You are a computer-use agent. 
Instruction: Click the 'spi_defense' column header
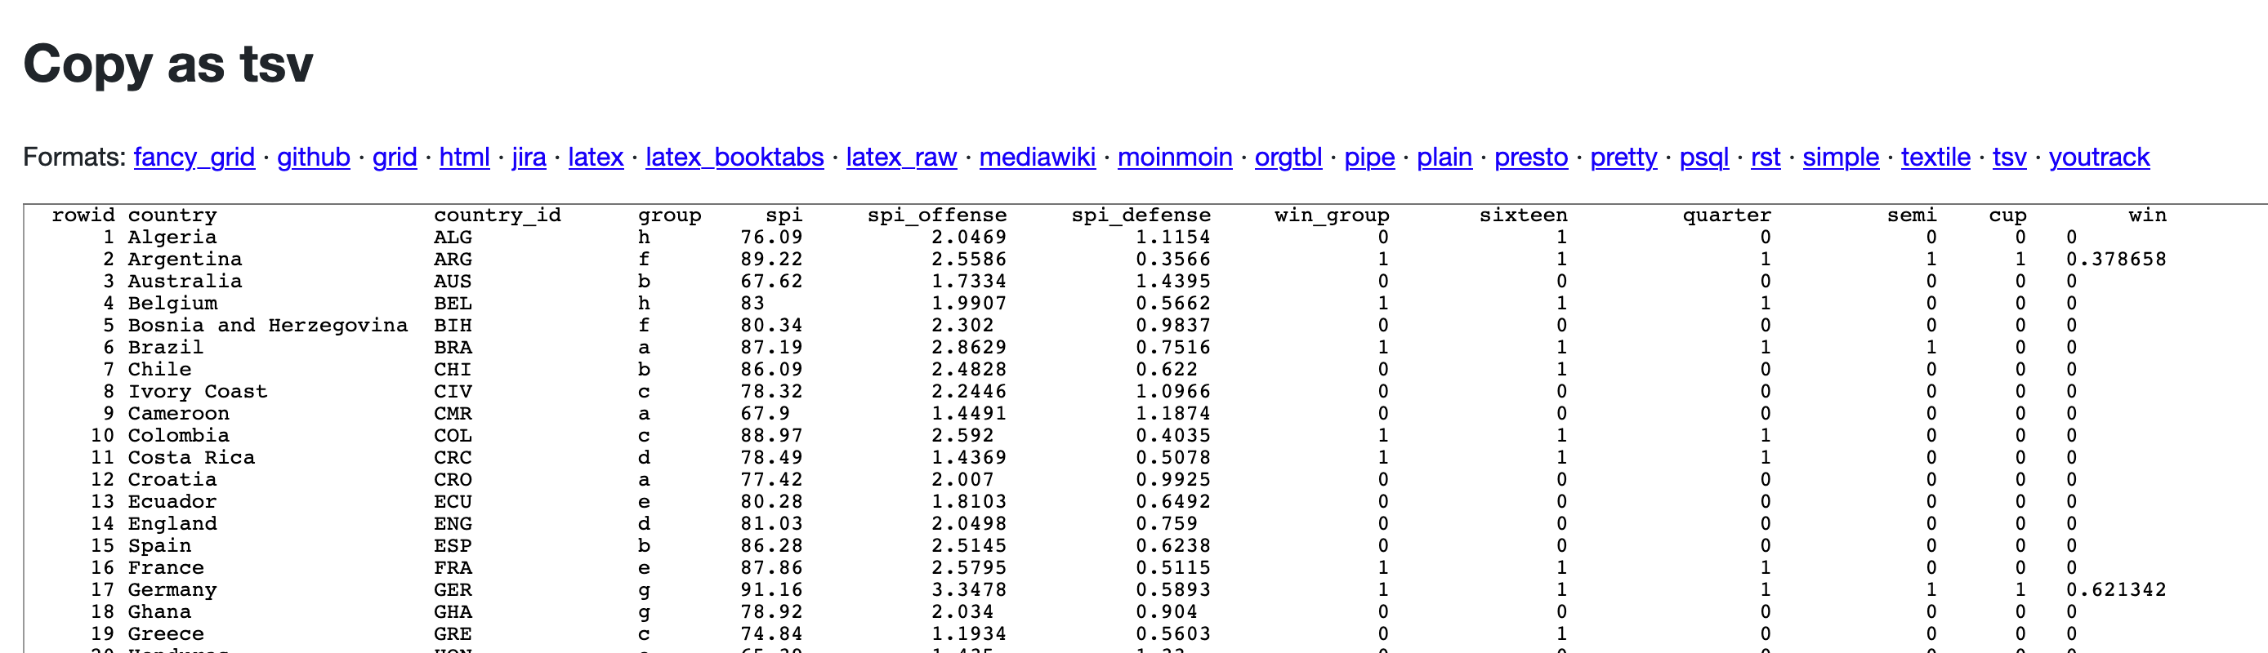1141,215
